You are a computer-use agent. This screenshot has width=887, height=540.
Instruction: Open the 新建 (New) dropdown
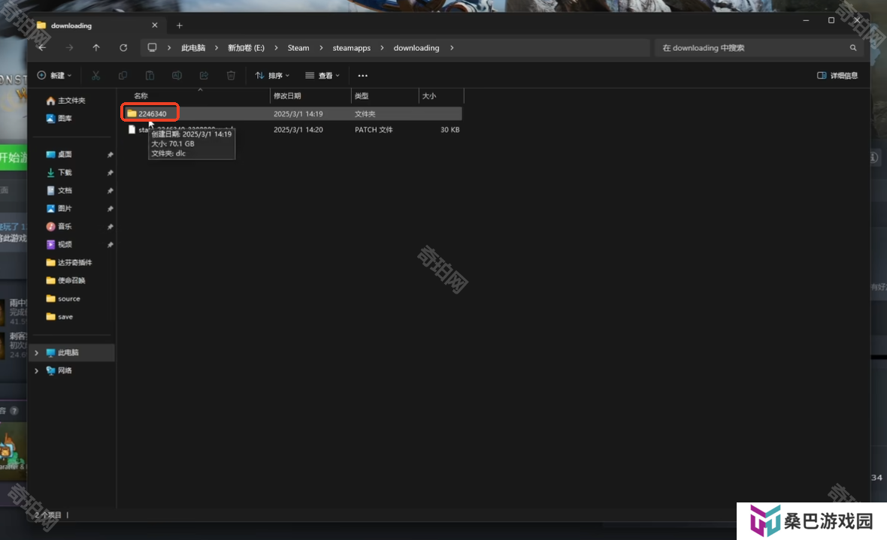tap(54, 76)
